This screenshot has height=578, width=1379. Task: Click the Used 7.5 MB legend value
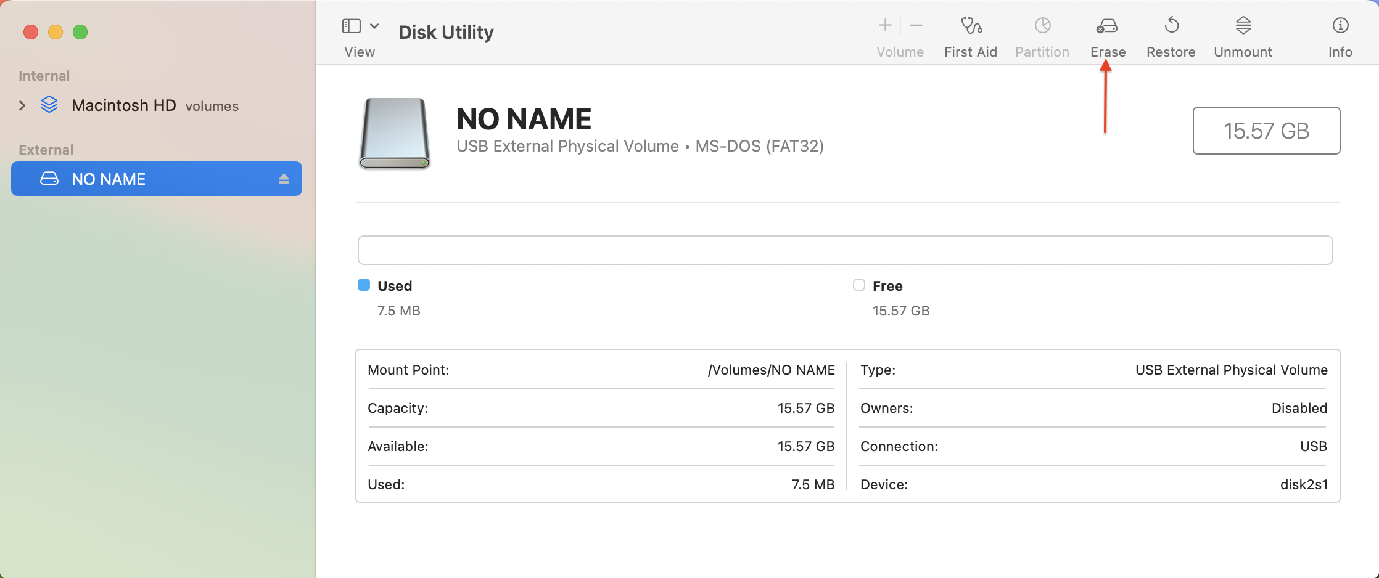point(399,311)
